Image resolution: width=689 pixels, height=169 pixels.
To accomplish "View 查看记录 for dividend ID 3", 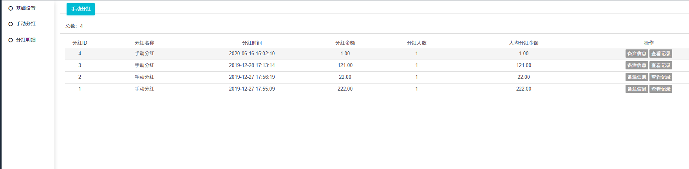I will coord(660,65).
